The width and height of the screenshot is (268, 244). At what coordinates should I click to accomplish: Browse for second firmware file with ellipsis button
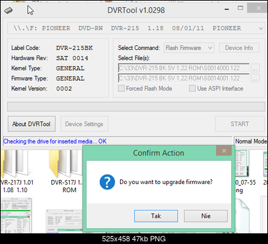(x=255, y=78)
